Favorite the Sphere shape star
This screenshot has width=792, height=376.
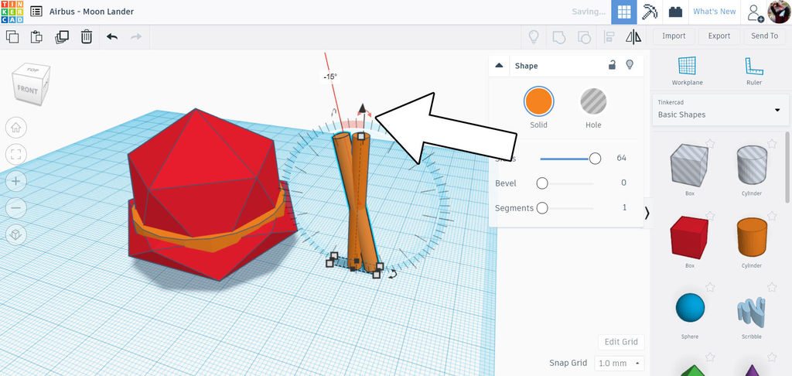[x=710, y=288]
